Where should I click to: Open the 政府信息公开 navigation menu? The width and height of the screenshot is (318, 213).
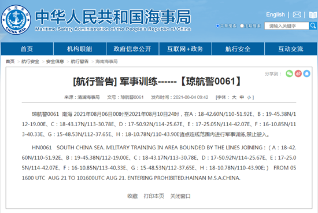click(132, 49)
